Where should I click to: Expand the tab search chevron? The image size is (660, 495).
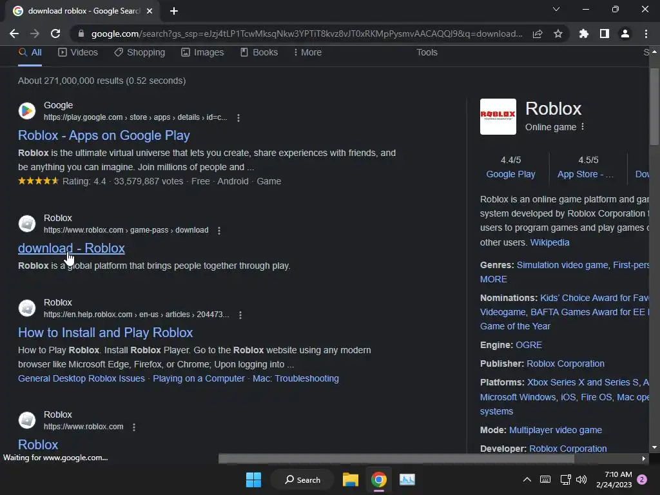(x=556, y=9)
